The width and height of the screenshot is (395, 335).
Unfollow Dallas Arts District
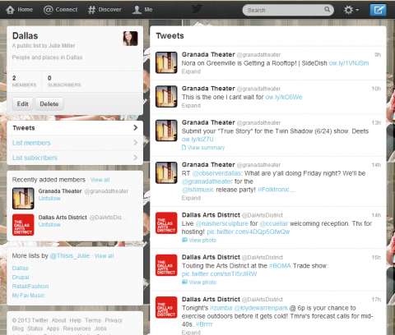tap(49, 225)
